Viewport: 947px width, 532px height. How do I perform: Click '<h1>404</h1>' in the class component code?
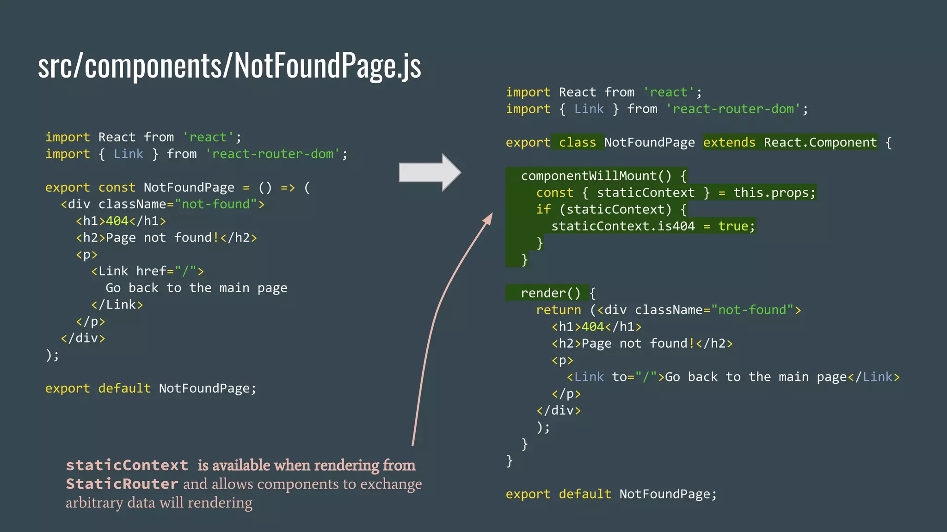tap(596, 326)
